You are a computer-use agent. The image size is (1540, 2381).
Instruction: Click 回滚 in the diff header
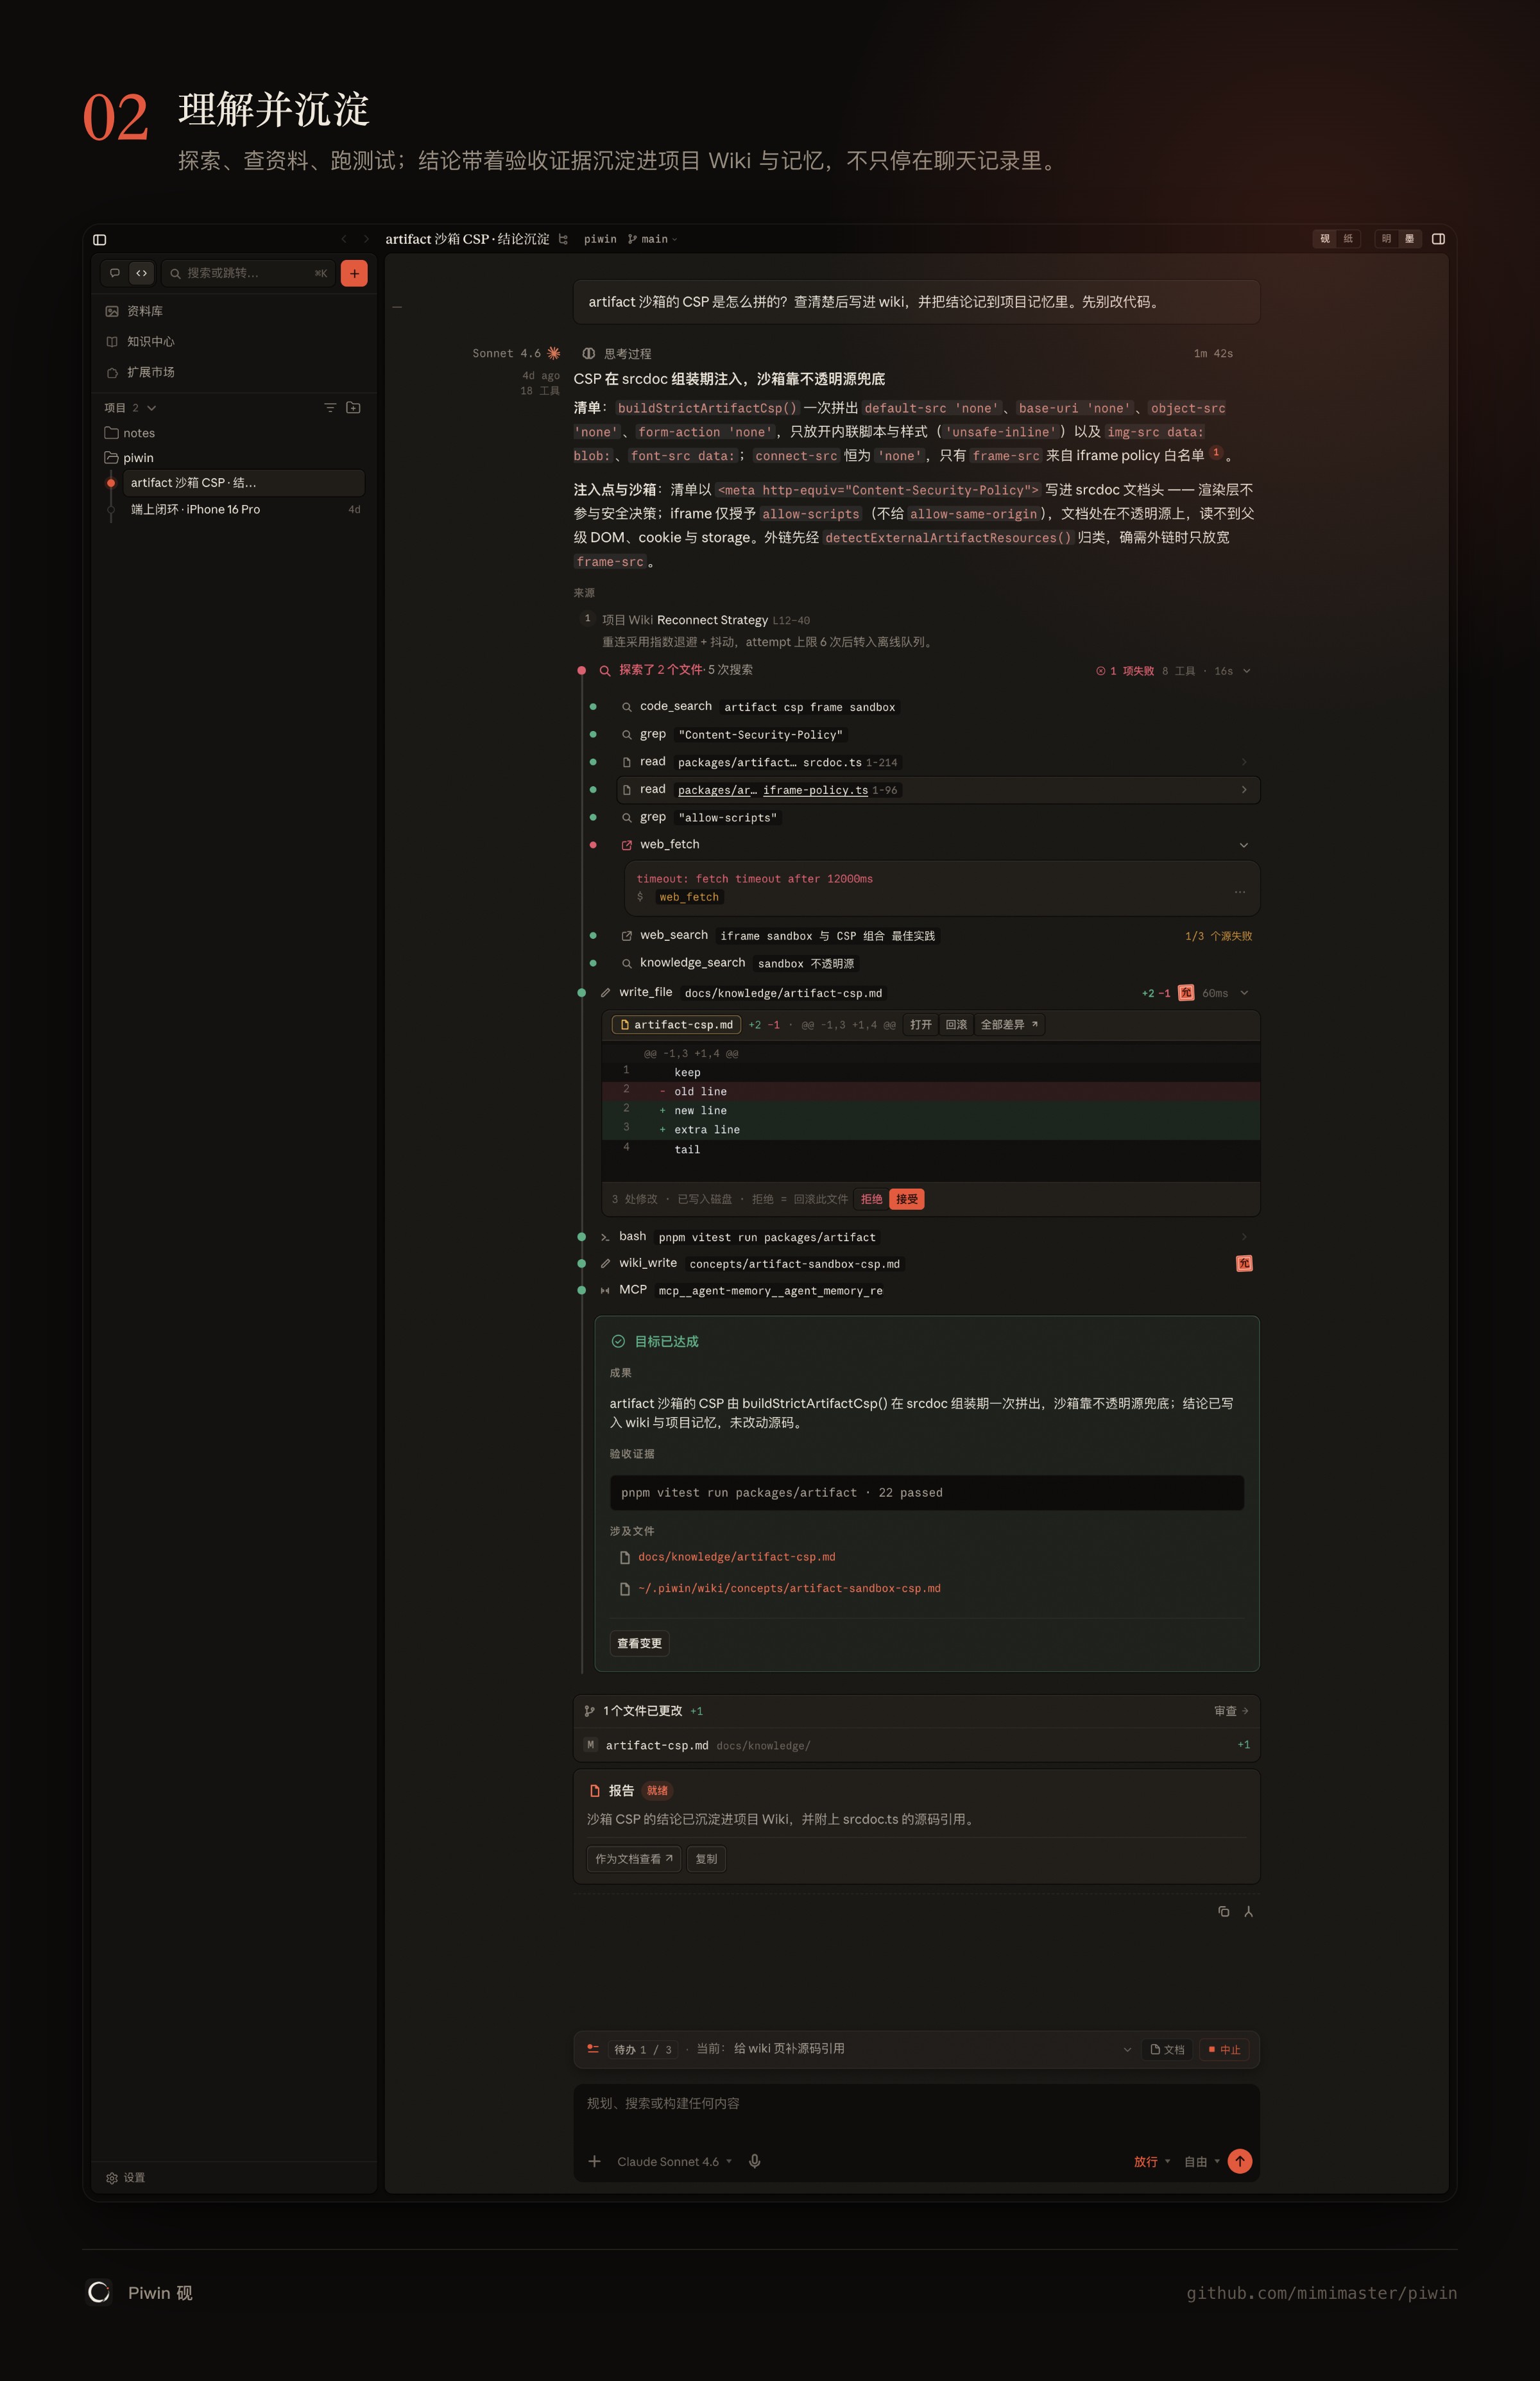956,1025
